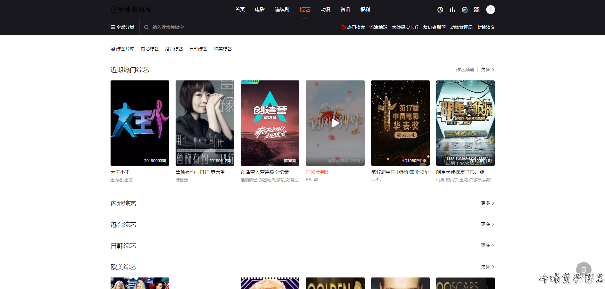Open the 综艺片库 library link
Viewport: 605px width, 289px height.
[x=122, y=49]
